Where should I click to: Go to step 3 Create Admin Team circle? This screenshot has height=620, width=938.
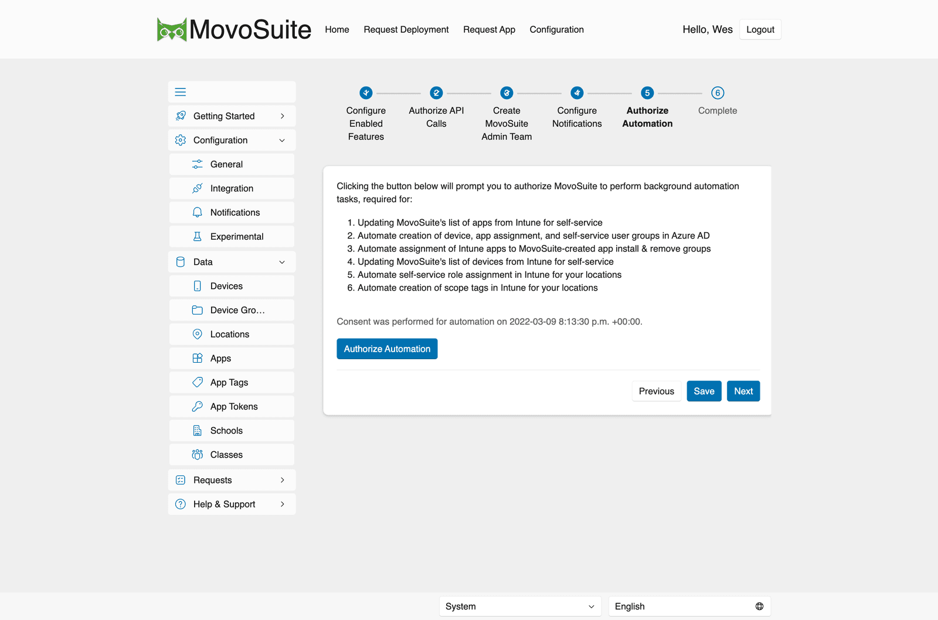point(507,93)
